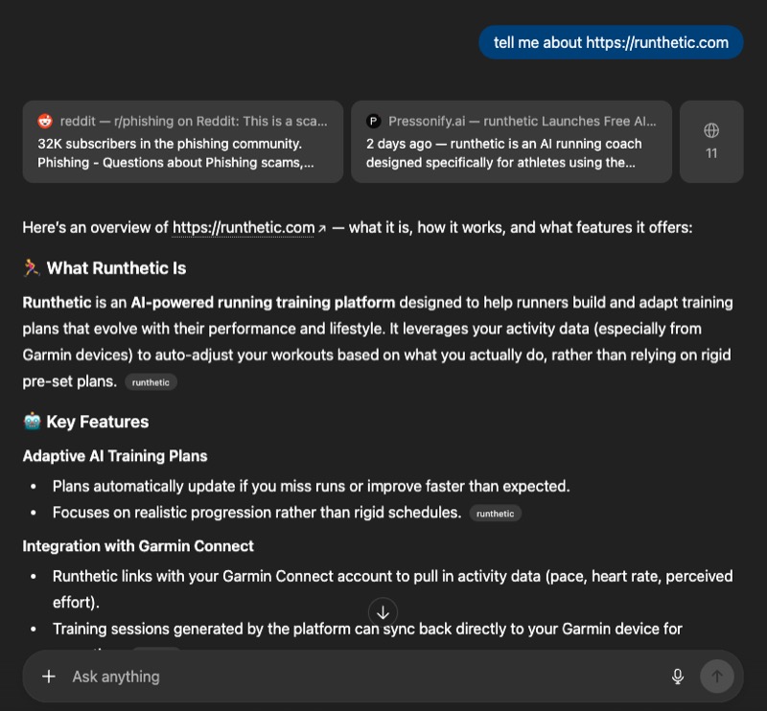Open the r/phishing Reddit source card

[x=182, y=142]
